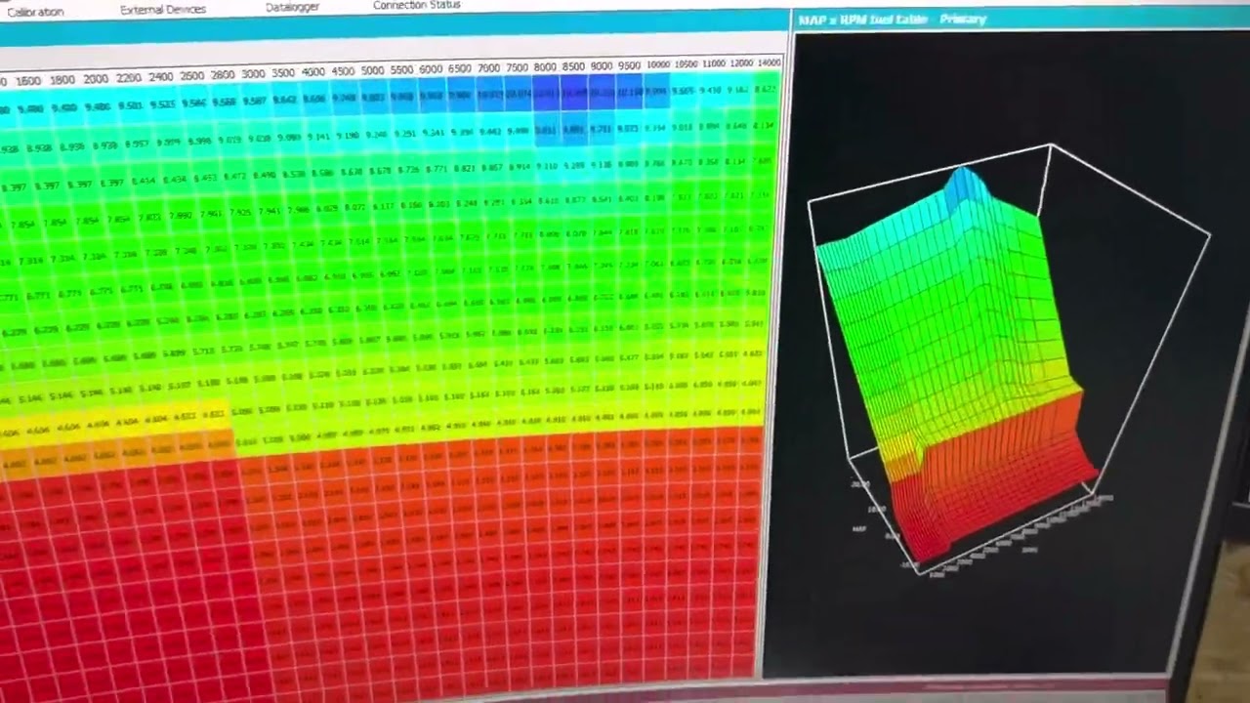Click fuel cell 9.535 under 2400 RPM
Image resolution: width=1250 pixels, height=703 pixels.
161,104
